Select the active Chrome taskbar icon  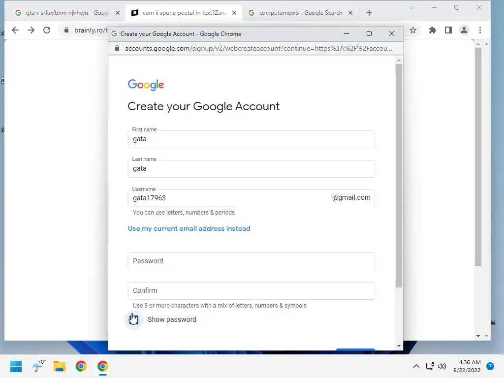tap(102, 366)
